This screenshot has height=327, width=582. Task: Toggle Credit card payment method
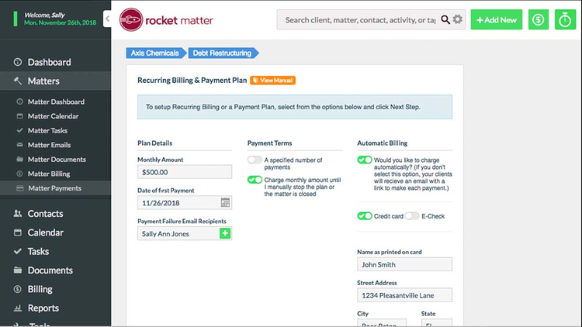[x=365, y=216]
